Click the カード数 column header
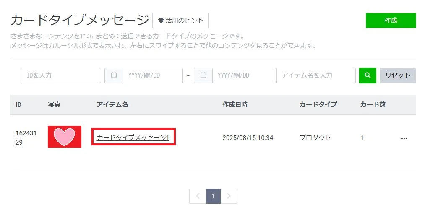Screen dimensions: 430x215 coord(373,104)
